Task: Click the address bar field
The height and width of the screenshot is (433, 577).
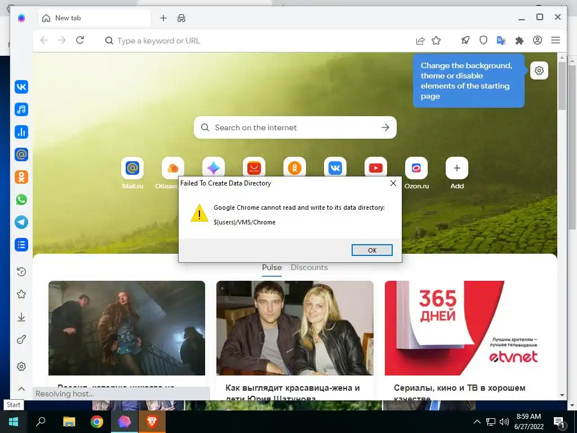Action: click(x=258, y=41)
